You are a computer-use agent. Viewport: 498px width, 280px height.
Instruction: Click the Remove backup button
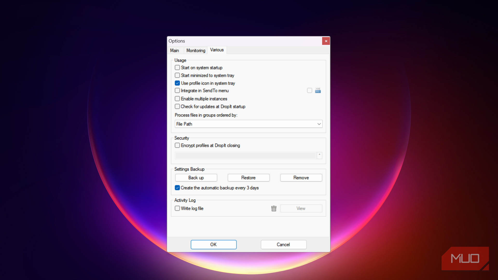pyautogui.click(x=301, y=178)
